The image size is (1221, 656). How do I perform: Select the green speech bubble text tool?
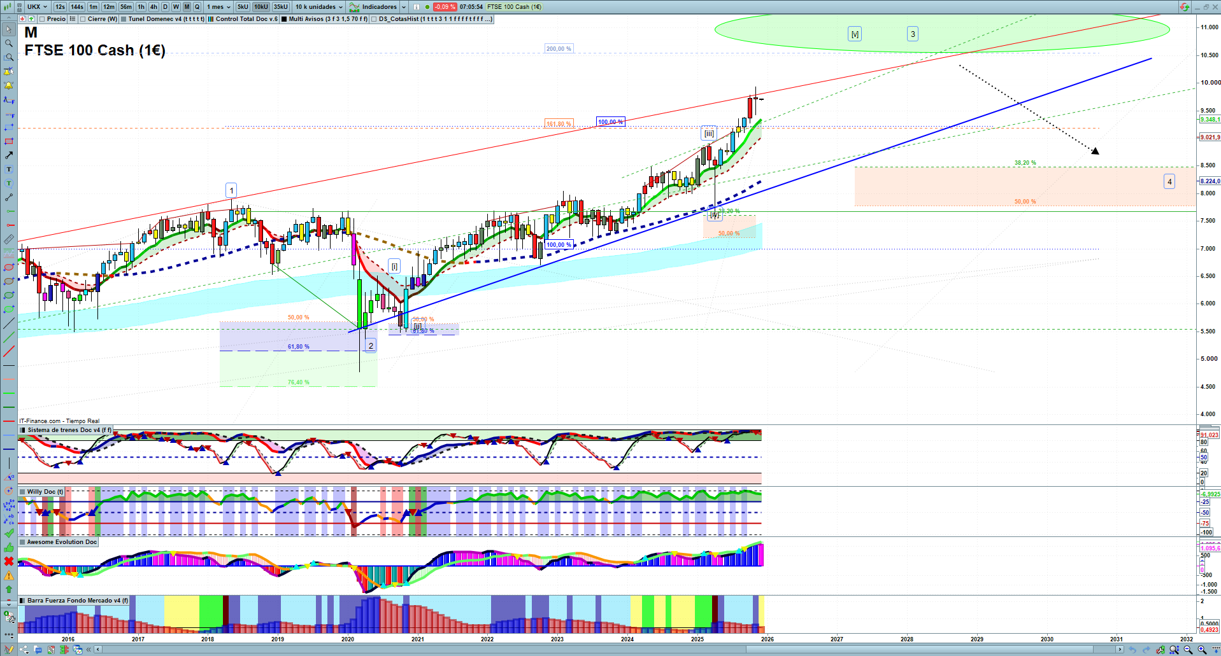[9, 183]
